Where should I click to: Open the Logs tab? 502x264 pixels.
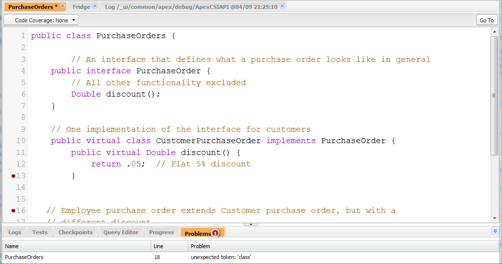pos(15,232)
